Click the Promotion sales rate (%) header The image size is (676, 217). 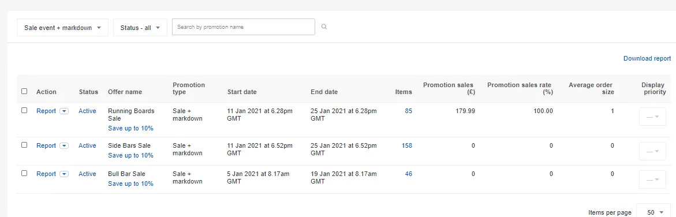coord(520,88)
